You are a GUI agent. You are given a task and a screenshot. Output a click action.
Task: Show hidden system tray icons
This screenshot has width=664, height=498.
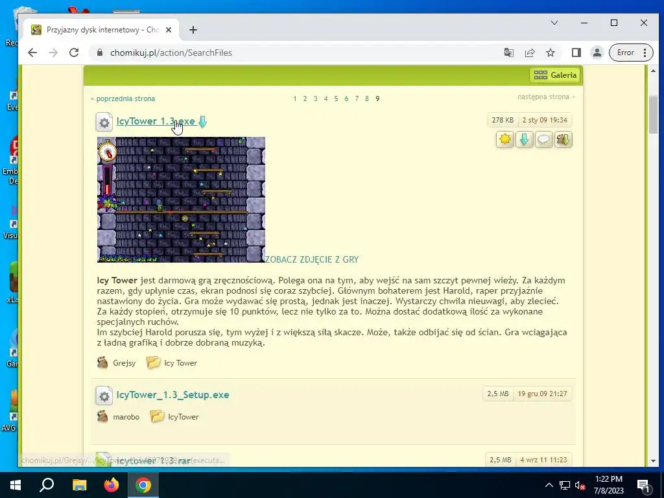[549, 485]
